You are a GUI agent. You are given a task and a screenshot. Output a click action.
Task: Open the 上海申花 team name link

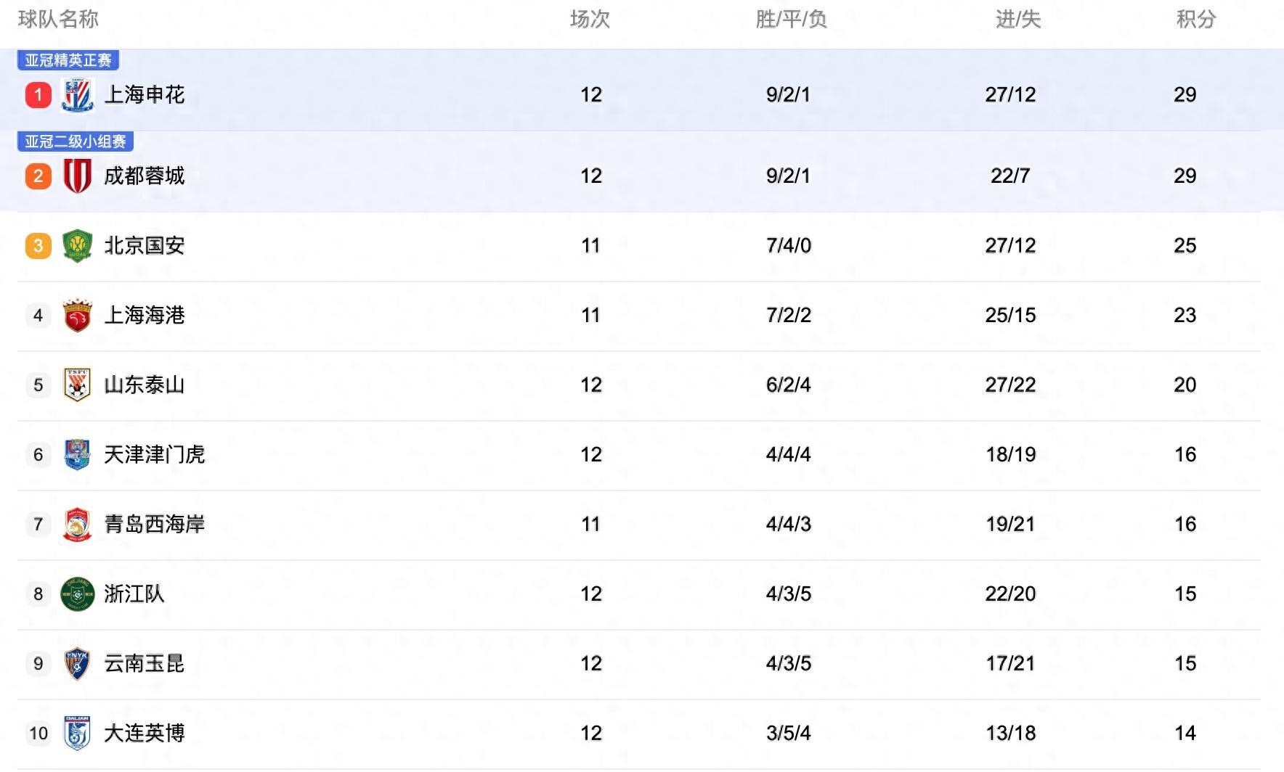[x=145, y=95]
